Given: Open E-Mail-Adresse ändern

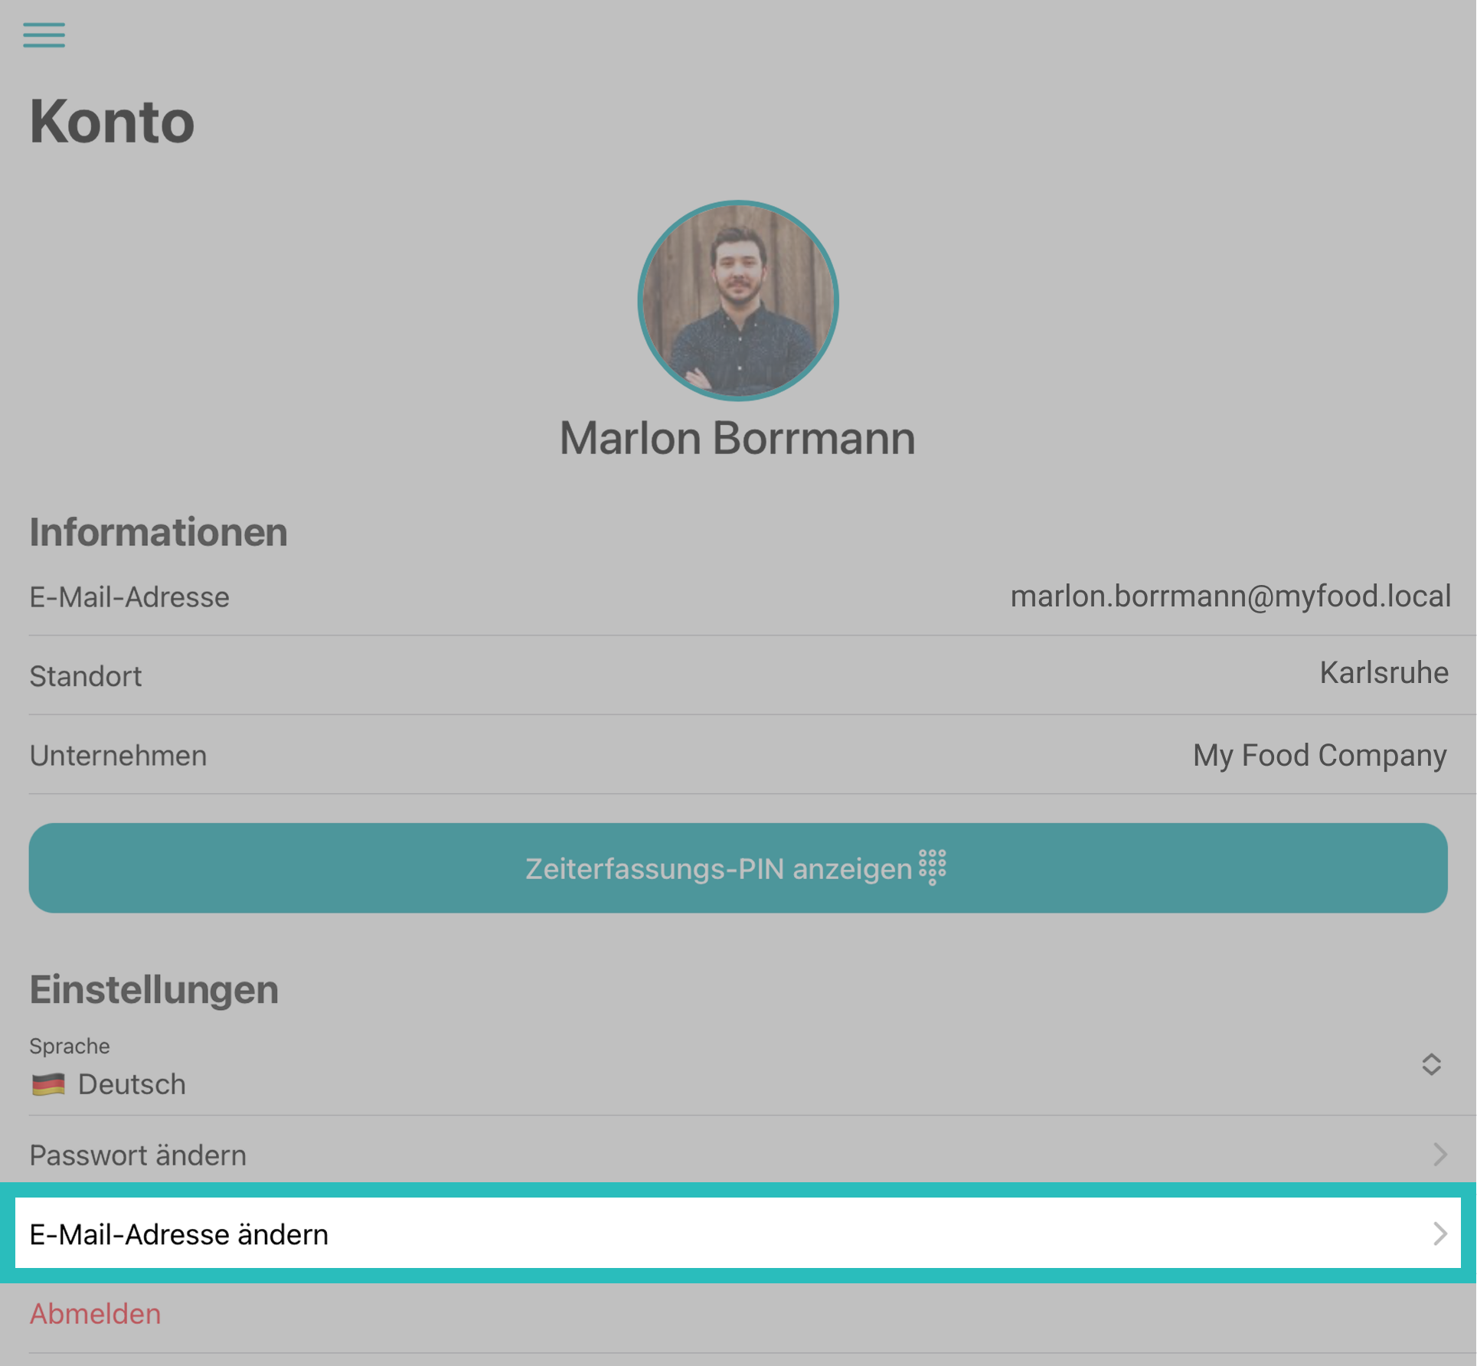Looking at the screenshot, I should [179, 1234].
